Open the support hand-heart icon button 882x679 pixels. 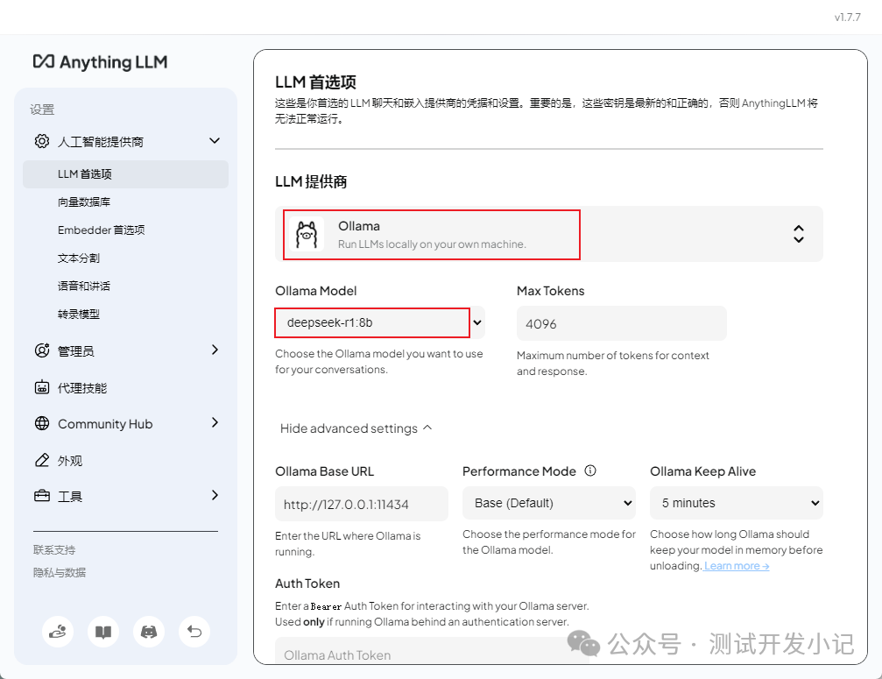58,632
